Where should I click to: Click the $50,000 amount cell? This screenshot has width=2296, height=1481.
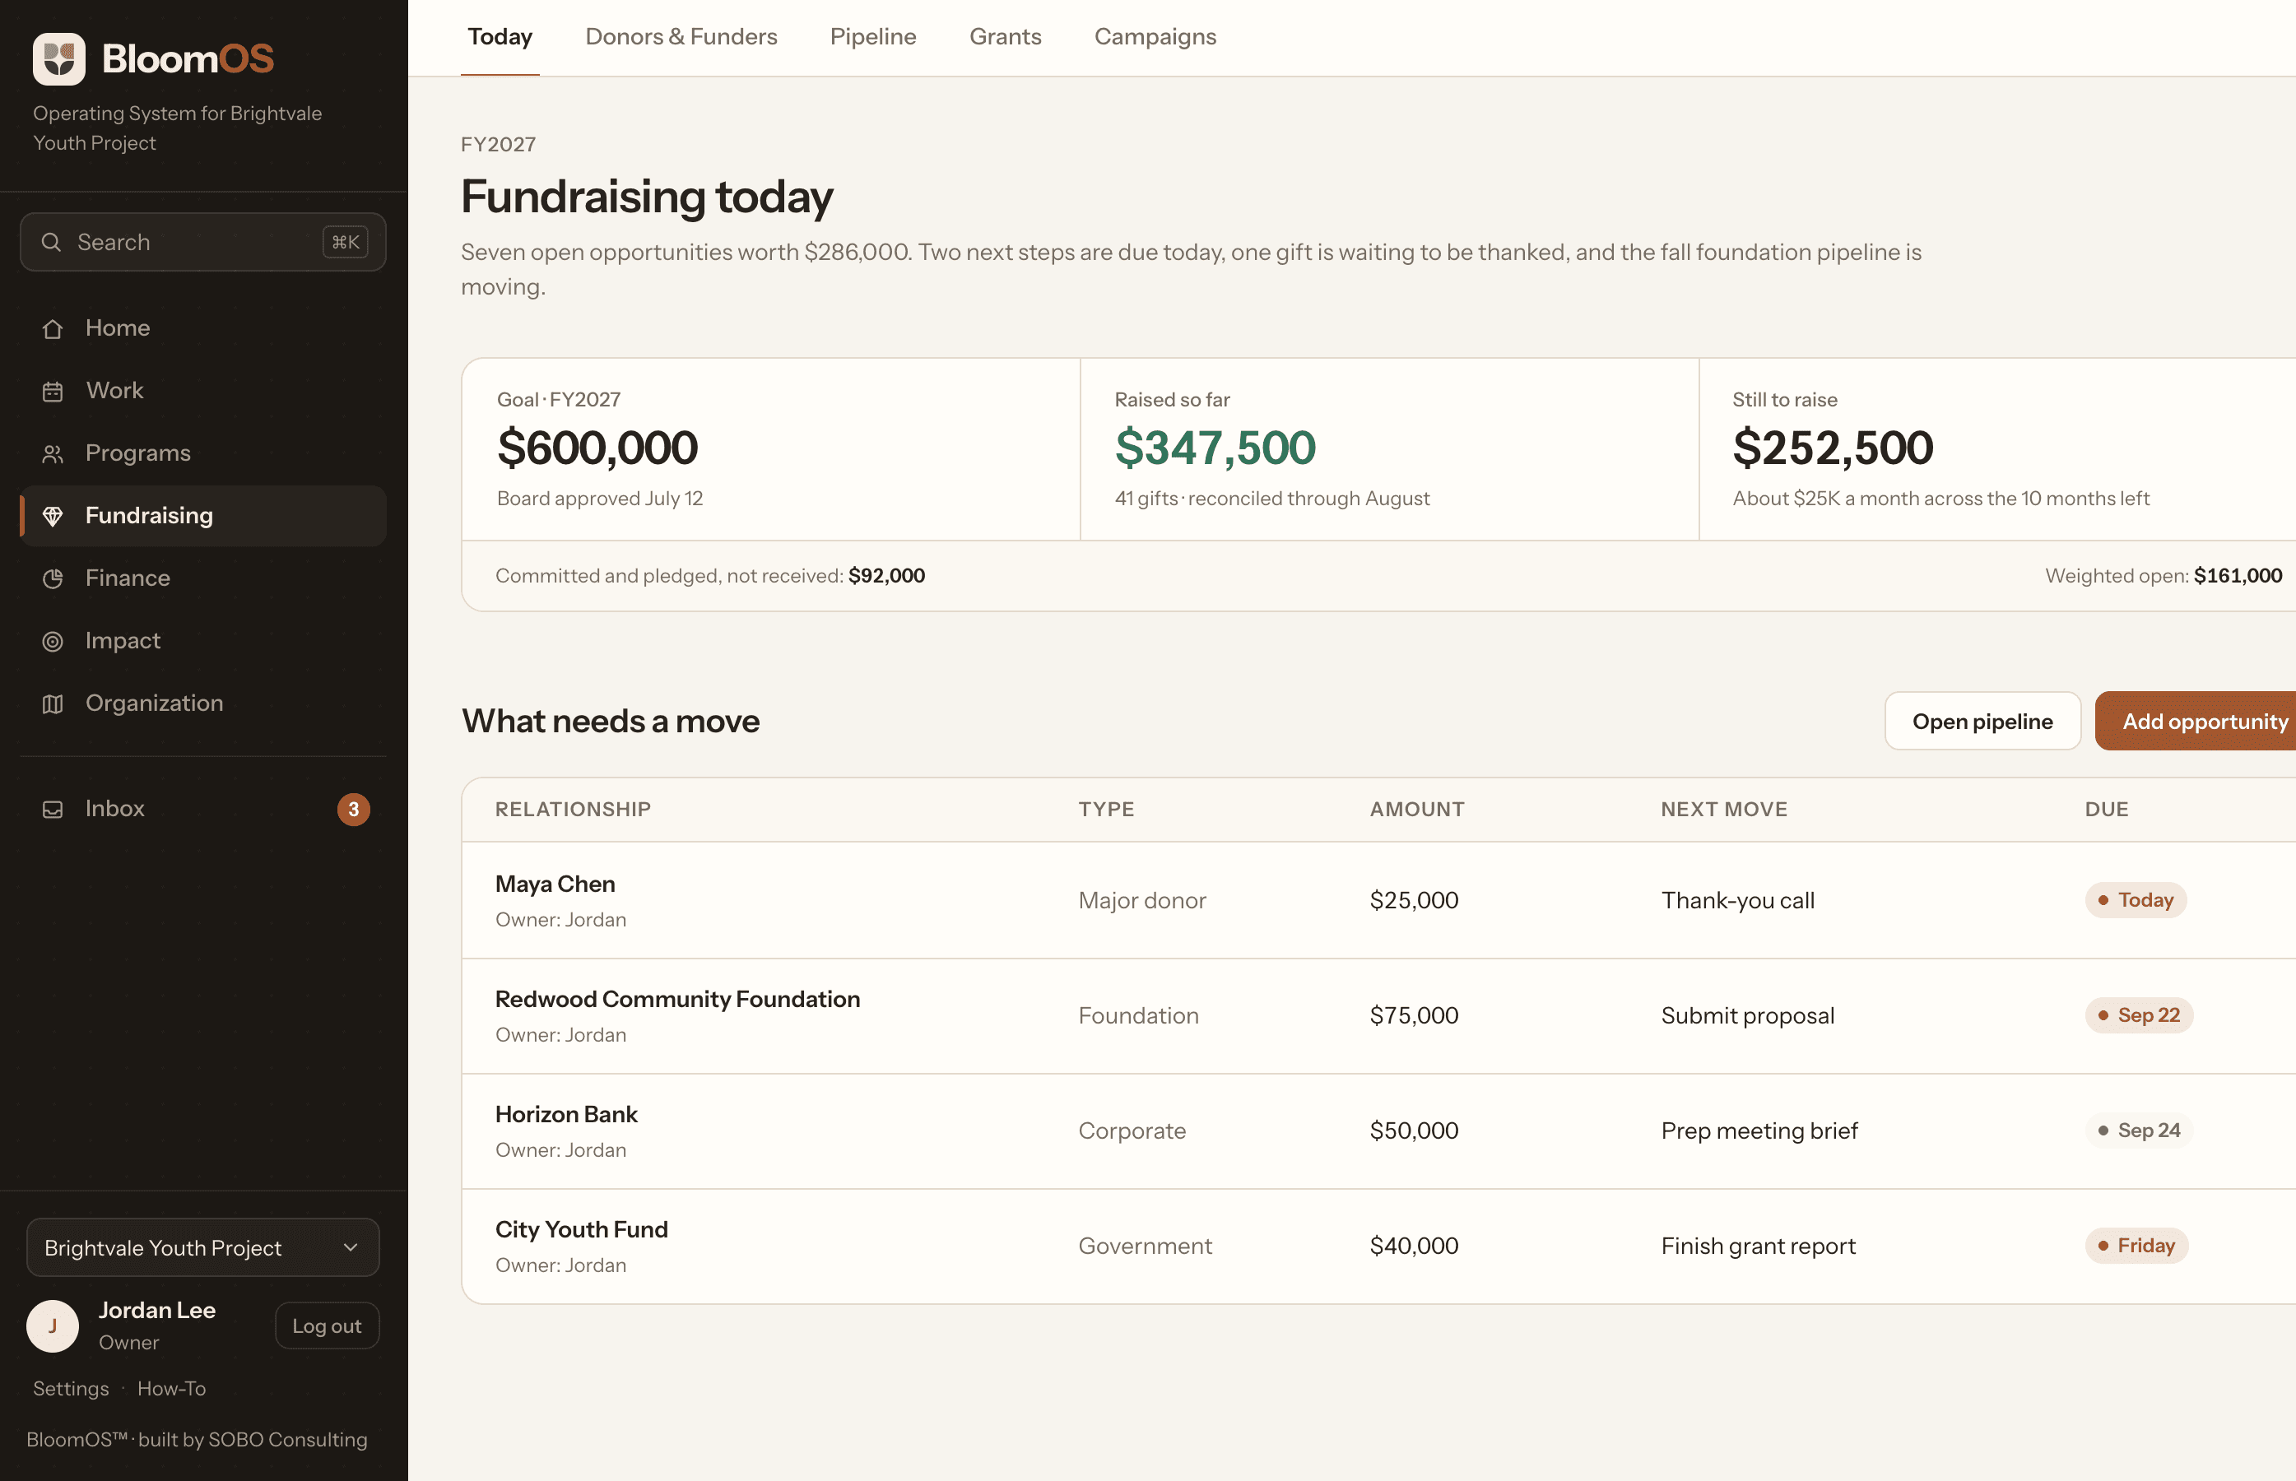click(x=1414, y=1132)
